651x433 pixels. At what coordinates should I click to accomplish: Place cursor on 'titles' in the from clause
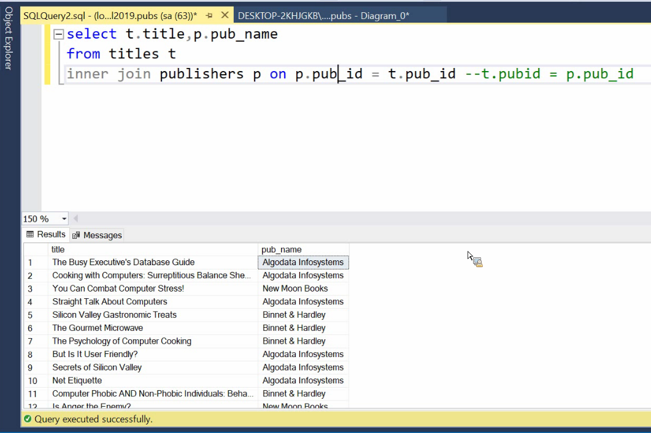click(134, 54)
